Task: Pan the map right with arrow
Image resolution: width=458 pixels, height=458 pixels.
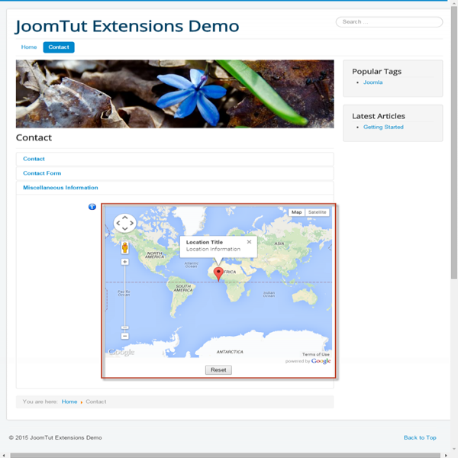Action: tap(131, 223)
